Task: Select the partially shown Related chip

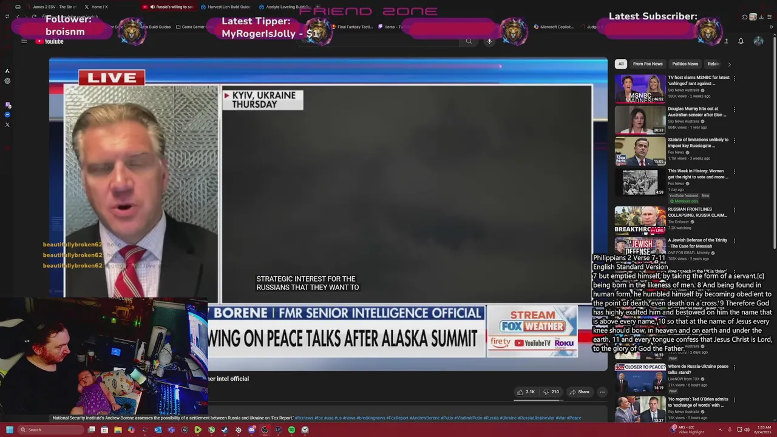Action: pos(713,64)
